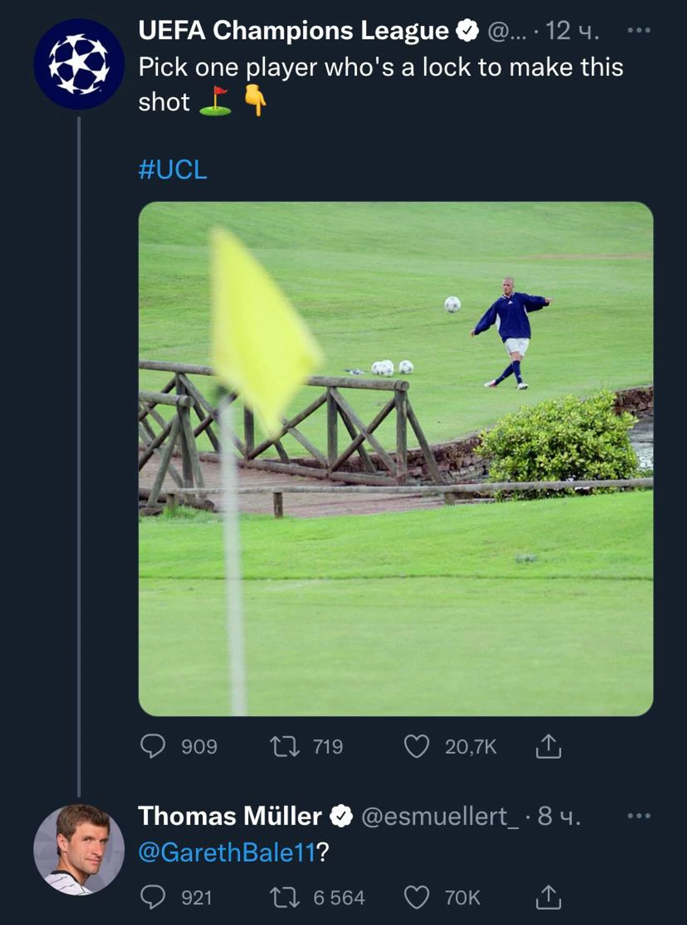The width and height of the screenshot is (687, 925).
Task: Retweet the UEFA Champions League post
Action: [x=285, y=747]
